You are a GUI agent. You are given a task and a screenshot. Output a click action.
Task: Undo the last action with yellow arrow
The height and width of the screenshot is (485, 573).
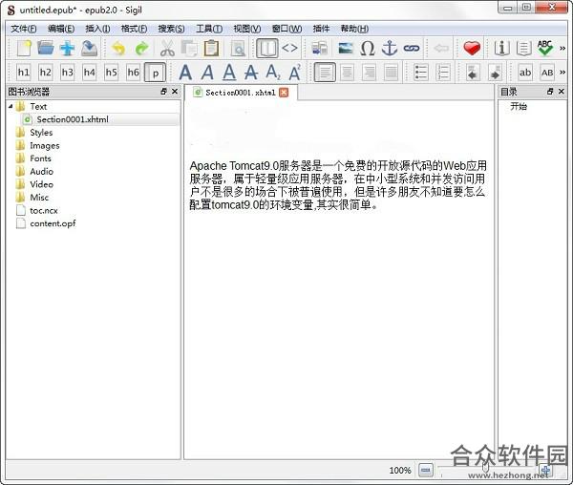(x=118, y=48)
